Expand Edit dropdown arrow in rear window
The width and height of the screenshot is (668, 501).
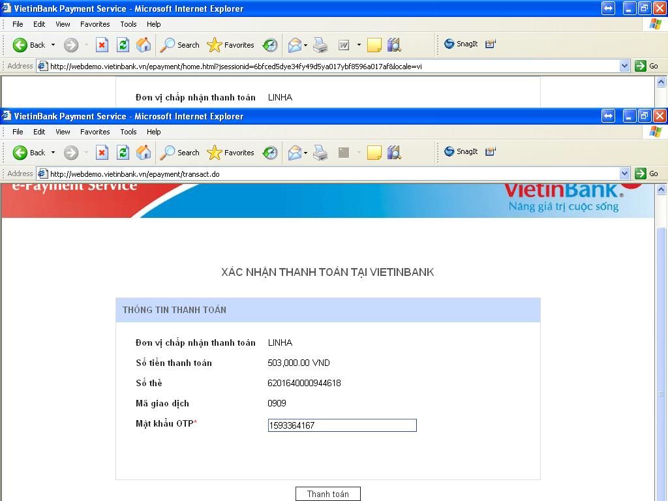tap(359, 45)
